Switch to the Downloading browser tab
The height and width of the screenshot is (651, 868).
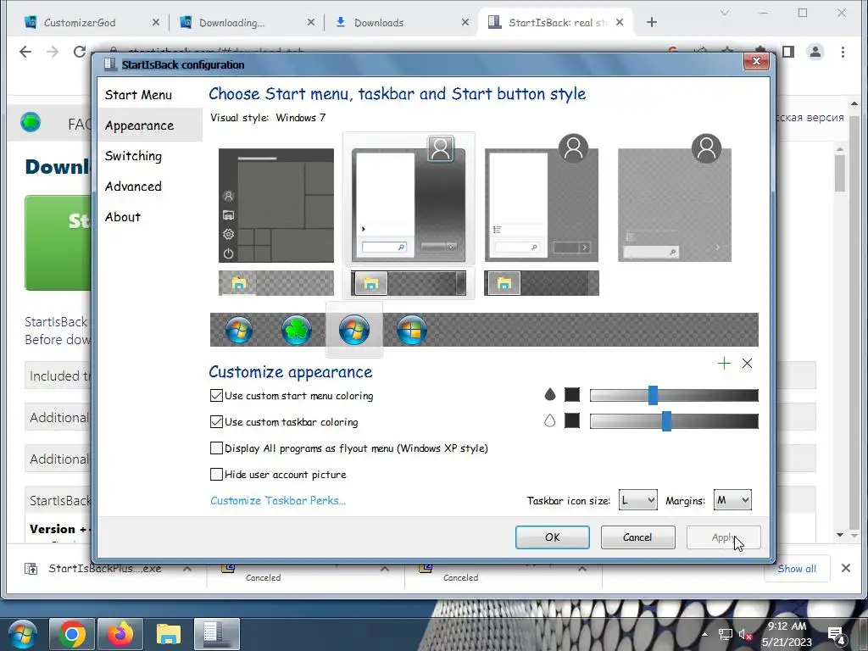click(247, 23)
